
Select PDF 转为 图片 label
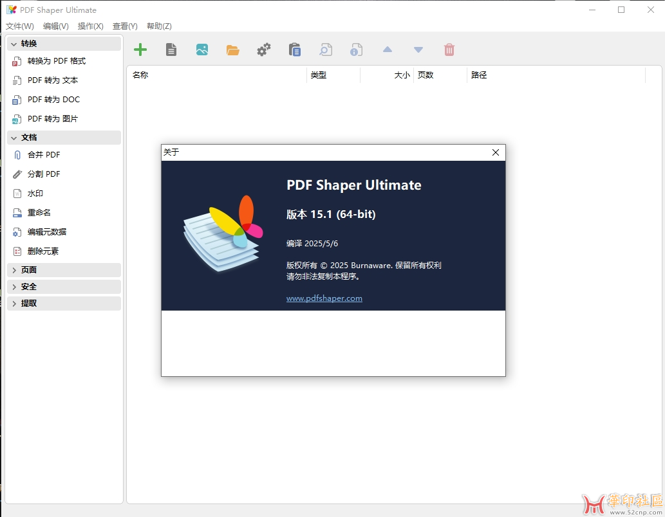pyautogui.click(x=53, y=119)
